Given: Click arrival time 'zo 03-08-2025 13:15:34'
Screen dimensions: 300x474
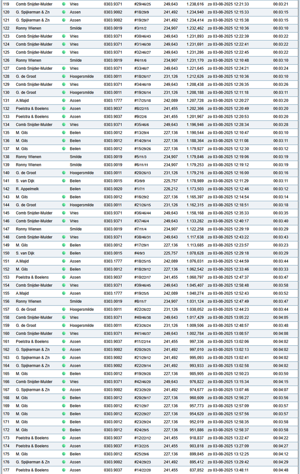Looking at the screenshot, I should pos(228,382).
